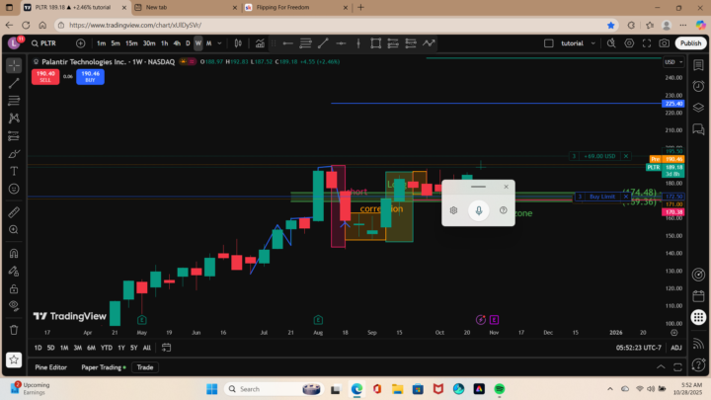
Task: Switch to 15m timeframe
Action: (x=131, y=43)
